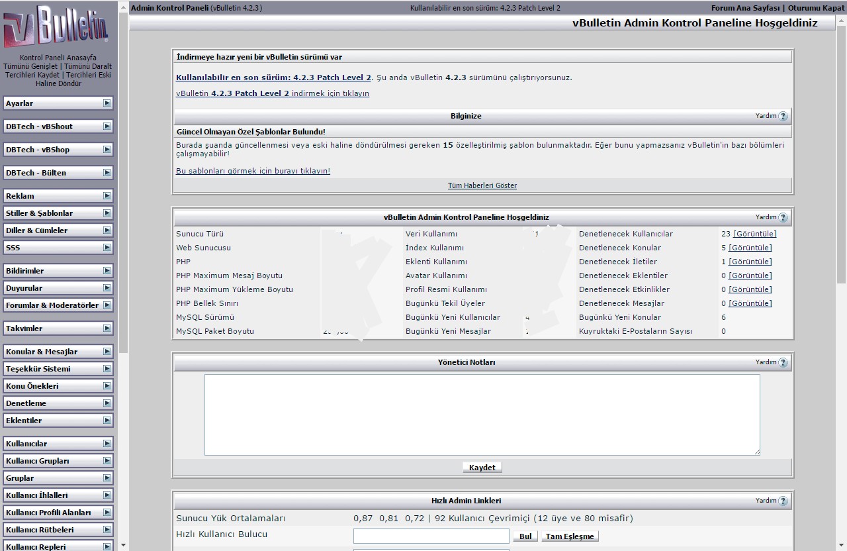Expand the Denetleme arrow icon
847x551 pixels.
(107, 403)
